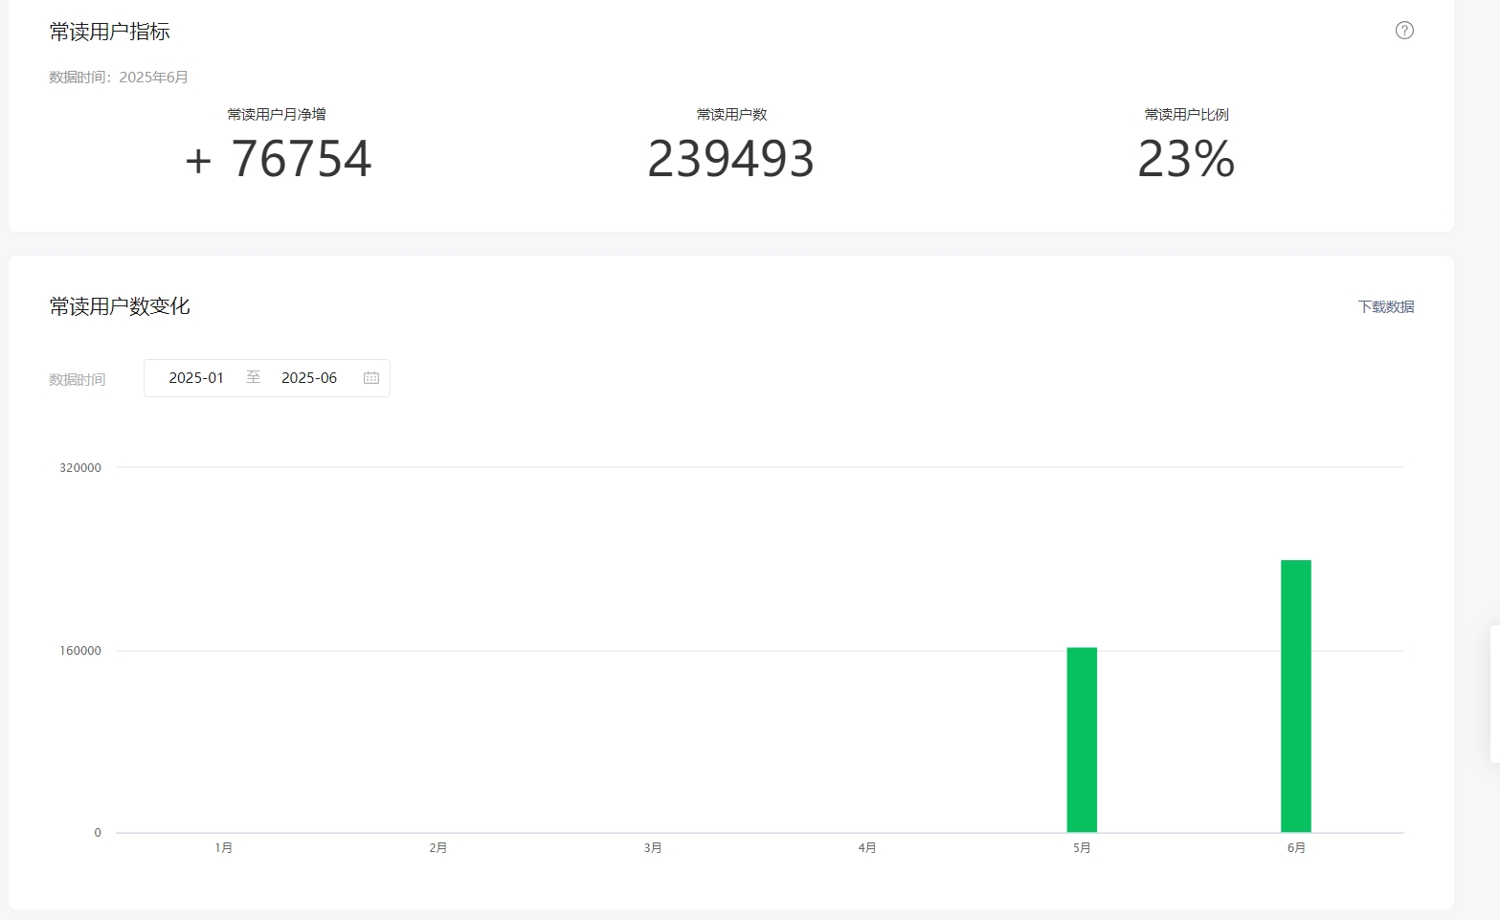
Task: Select the 0 y-axis label
Action: 98,833
